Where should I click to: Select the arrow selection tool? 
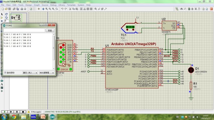pos(2,14)
